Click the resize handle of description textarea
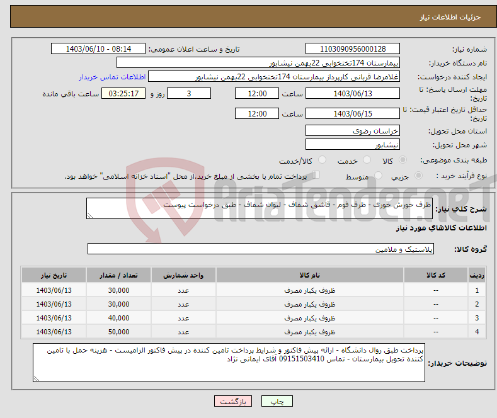This screenshot has height=418, width=497. coord(90,216)
